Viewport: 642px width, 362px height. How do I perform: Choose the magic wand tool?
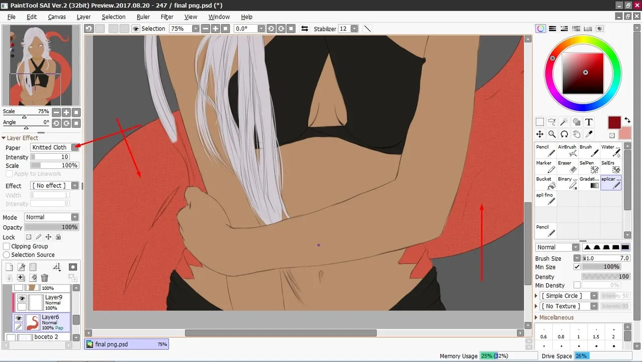tap(564, 122)
